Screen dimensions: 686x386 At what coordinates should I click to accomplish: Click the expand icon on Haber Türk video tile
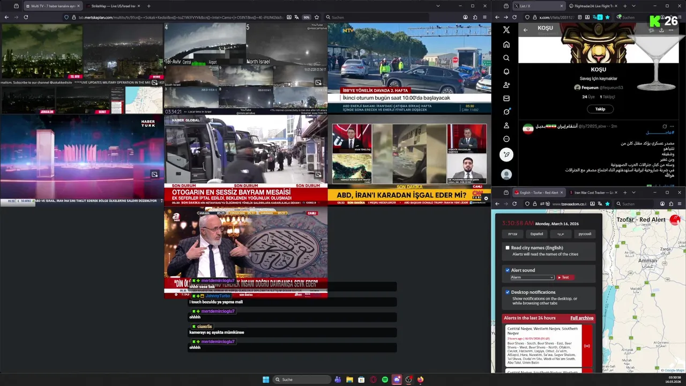154,174
